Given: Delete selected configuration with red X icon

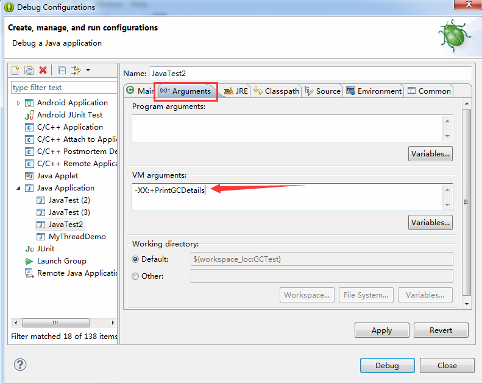Looking at the screenshot, I should pyautogui.click(x=43, y=70).
